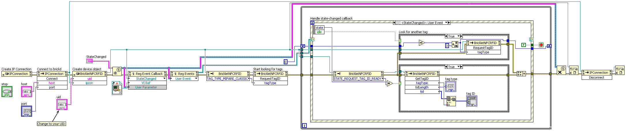Click the Increment function triangle

pos(422,43)
